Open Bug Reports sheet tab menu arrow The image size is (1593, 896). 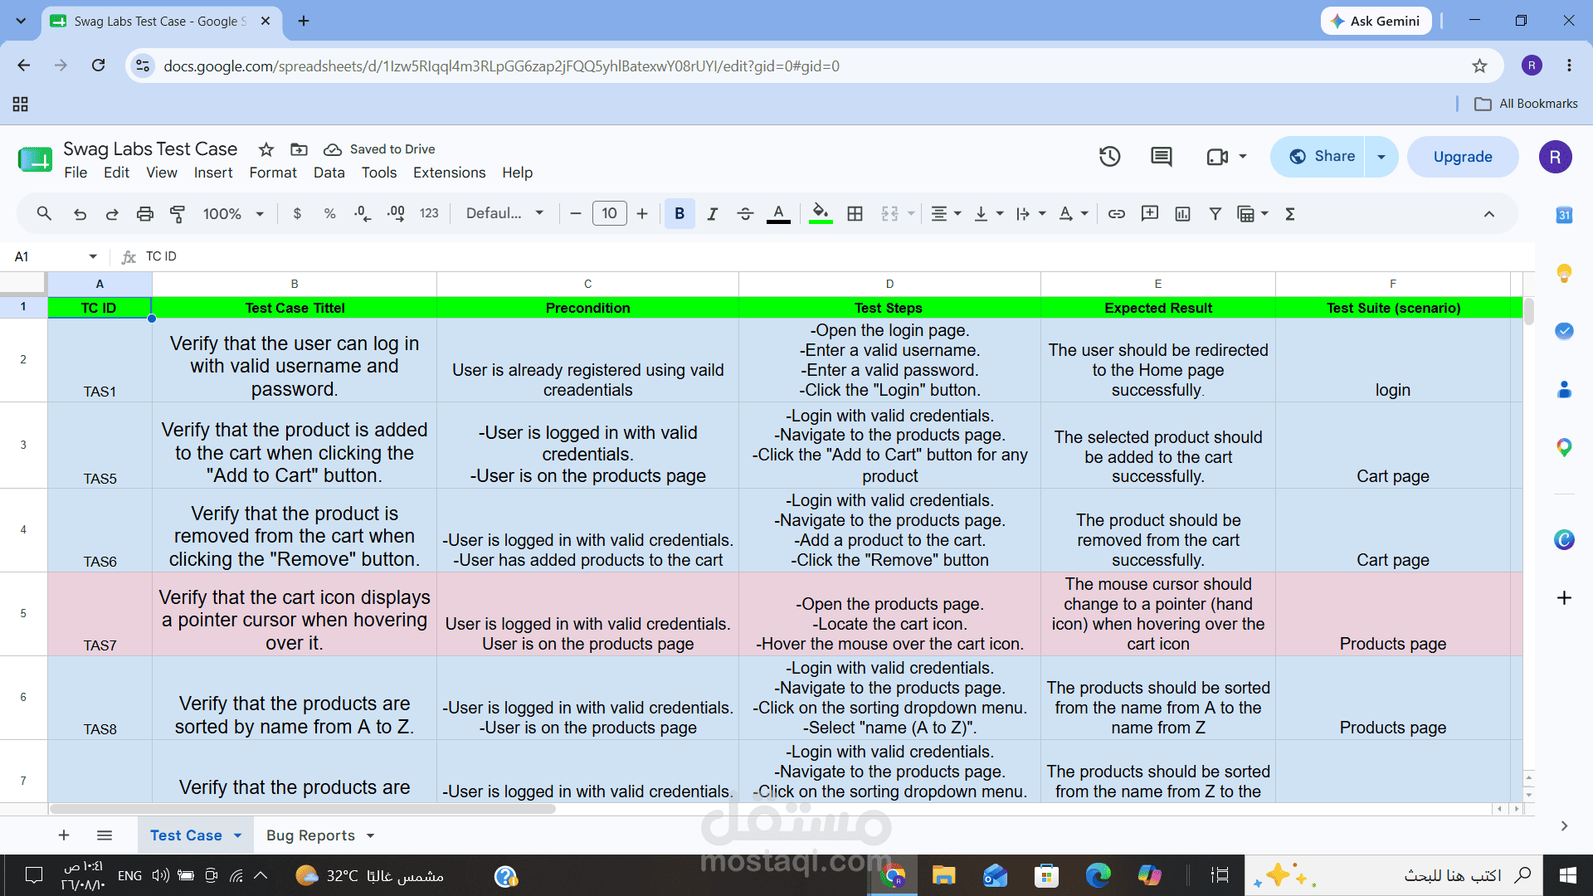pos(370,836)
